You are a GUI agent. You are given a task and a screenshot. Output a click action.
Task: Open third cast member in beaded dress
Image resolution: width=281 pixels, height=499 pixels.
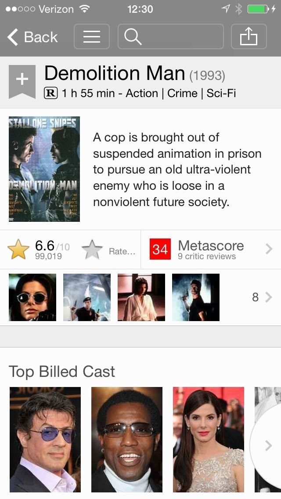[x=209, y=440]
